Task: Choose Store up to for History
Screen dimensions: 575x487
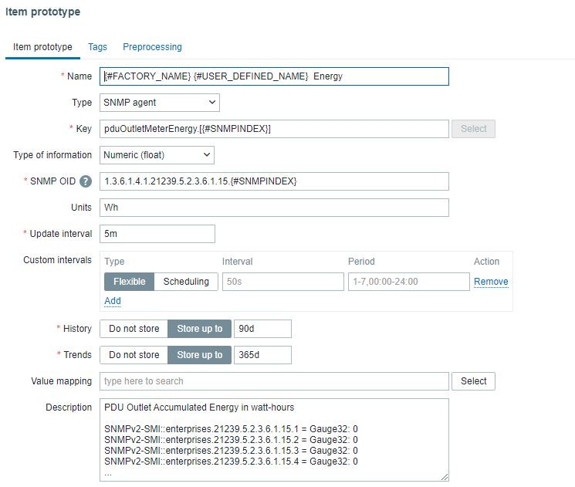Action: pos(200,329)
